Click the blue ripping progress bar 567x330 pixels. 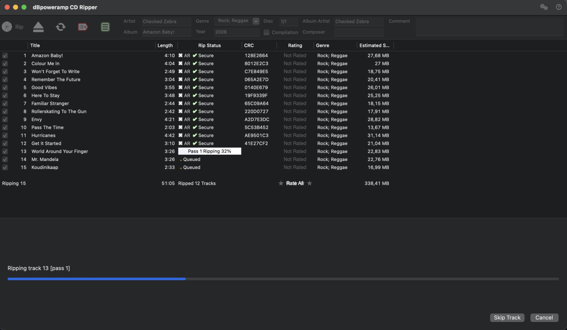pyautogui.click(x=96, y=279)
